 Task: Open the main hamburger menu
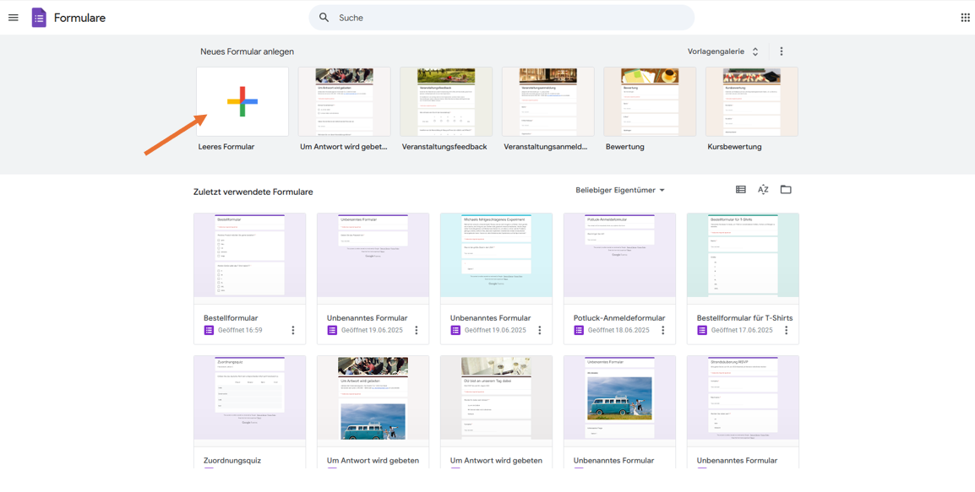point(14,18)
